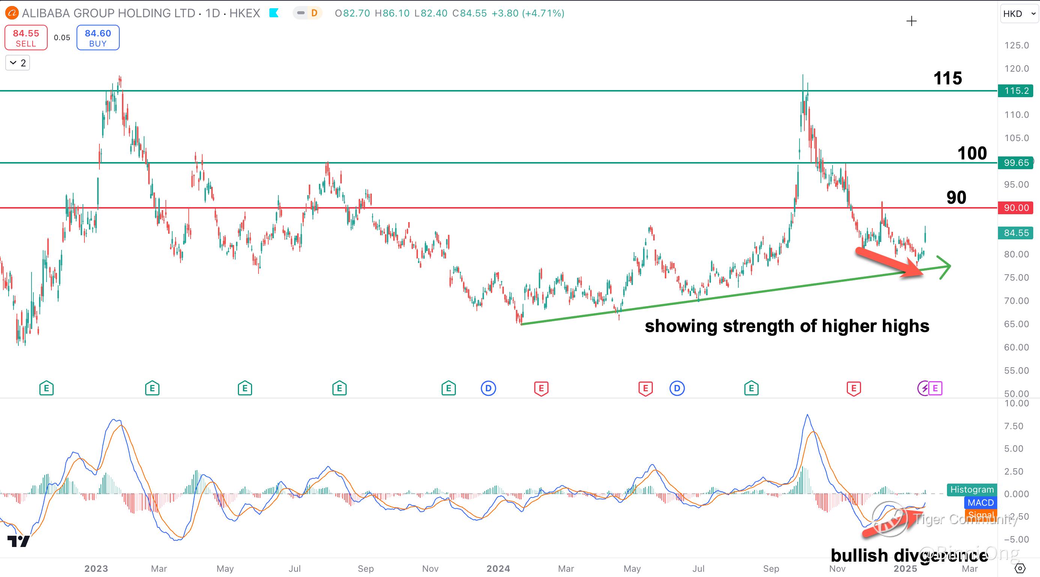The image size is (1040, 577).
Task: Open chart settings hexagon gear icon
Action: tap(1020, 568)
